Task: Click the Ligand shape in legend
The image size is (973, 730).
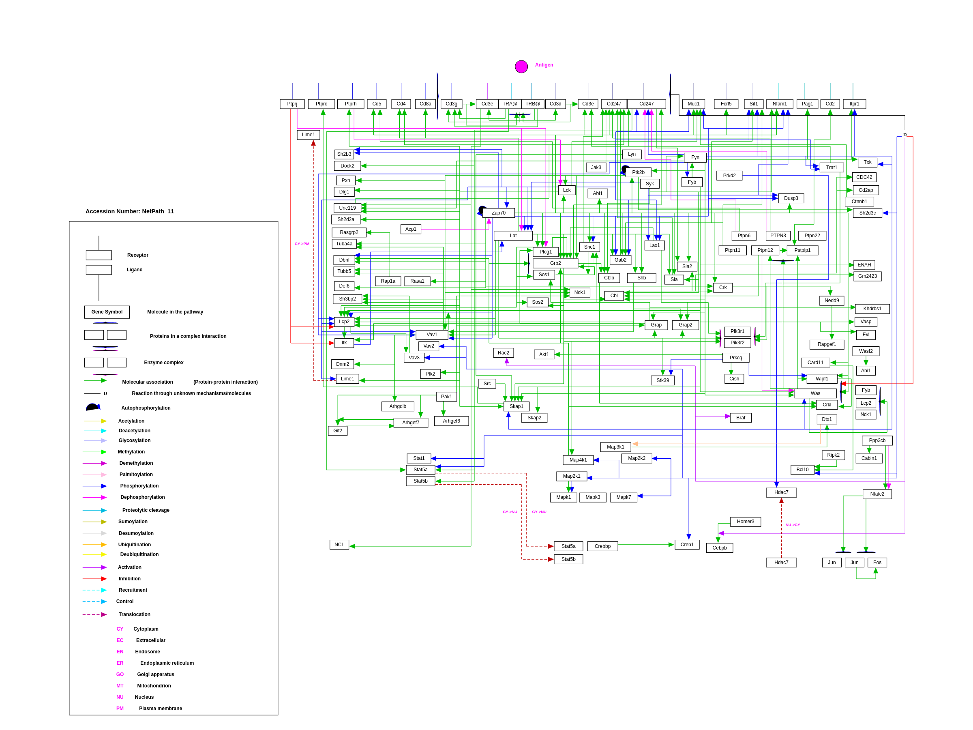Action: pyautogui.click(x=99, y=270)
